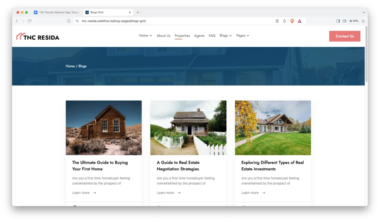This screenshot has height=222, width=380.
Task: Open the Properties nav menu item
Action: [182, 36]
